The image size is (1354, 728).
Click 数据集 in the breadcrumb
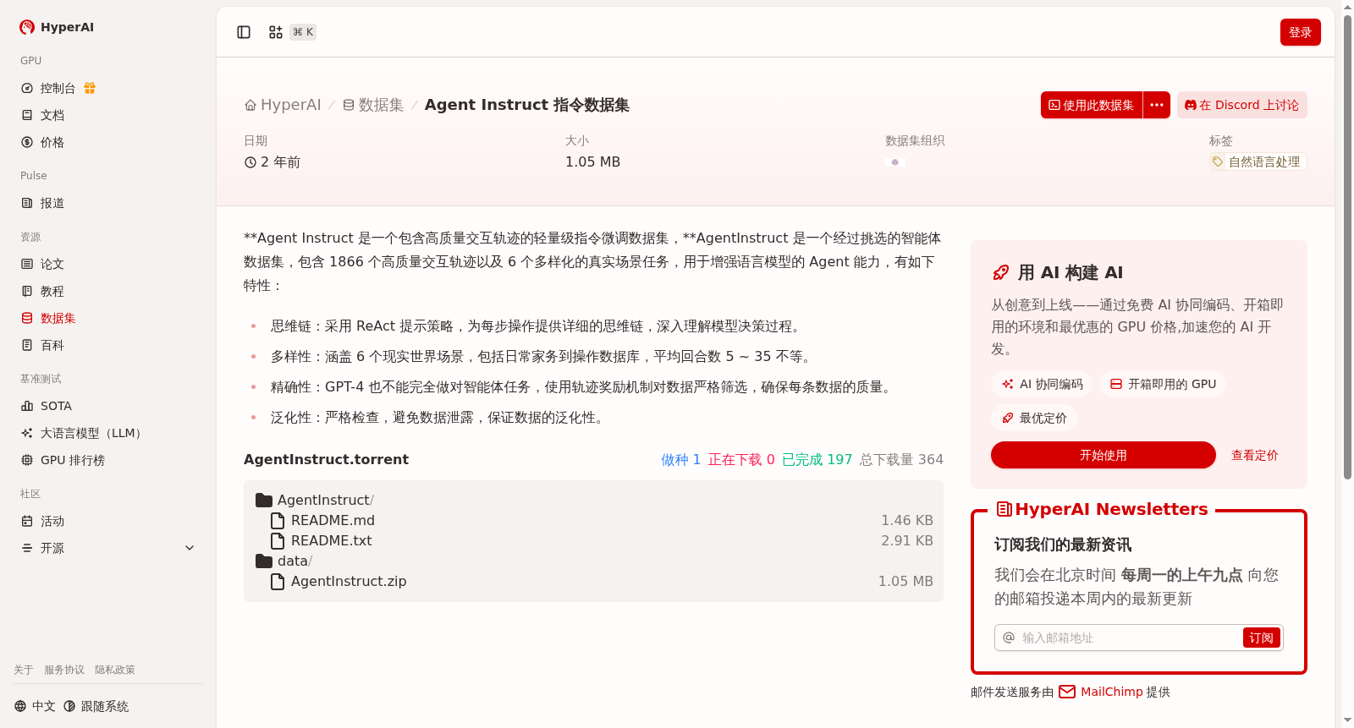(373, 105)
